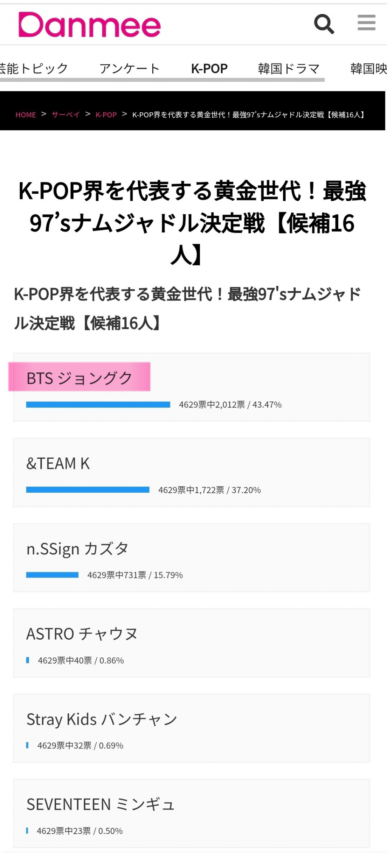Click &TEAM K vote progress bar
The width and height of the screenshot is (387, 853).
[x=88, y=490]
